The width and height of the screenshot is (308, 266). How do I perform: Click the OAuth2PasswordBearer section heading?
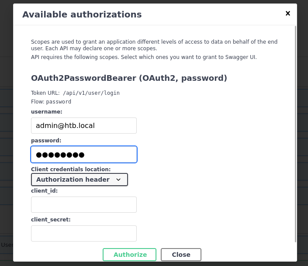tap(129, 78)
